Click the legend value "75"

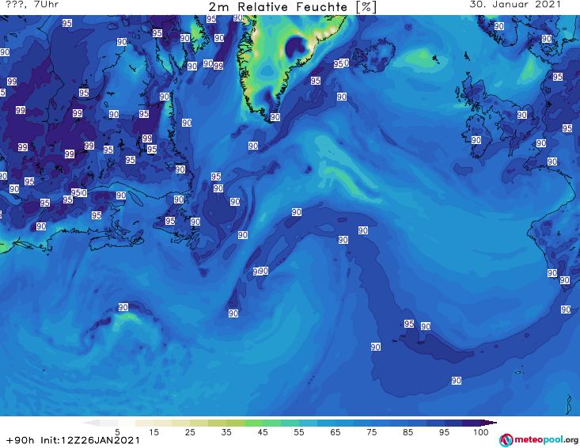coord(371,432)
